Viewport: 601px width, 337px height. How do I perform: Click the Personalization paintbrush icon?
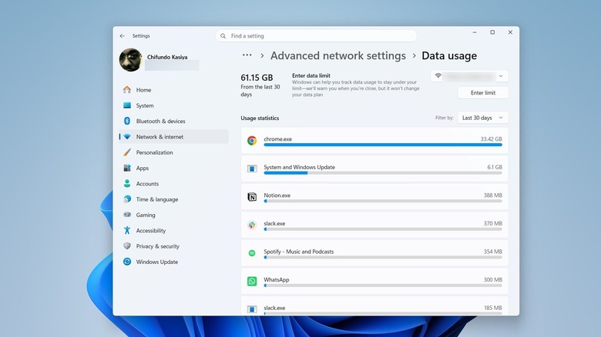coord(127,152)
